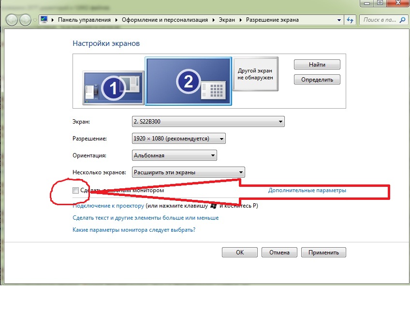This screenshot has height=309, width=410.
Task: Click the Определить button
Action: pyautogui.click(x=317, y=79)
